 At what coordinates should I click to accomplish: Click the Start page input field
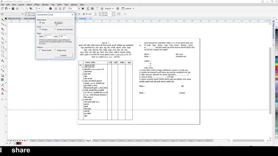pyautogui.click(x=48, y=36)
